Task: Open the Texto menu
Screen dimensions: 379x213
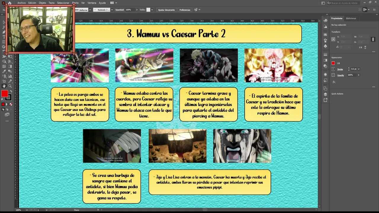Action: [x=52, y=3]
